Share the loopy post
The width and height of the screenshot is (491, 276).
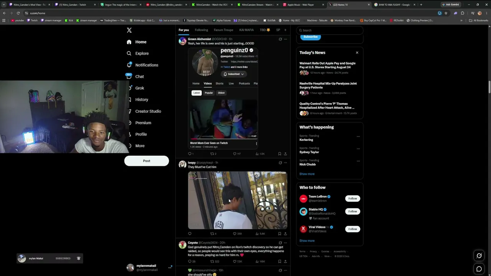point(285,233)
